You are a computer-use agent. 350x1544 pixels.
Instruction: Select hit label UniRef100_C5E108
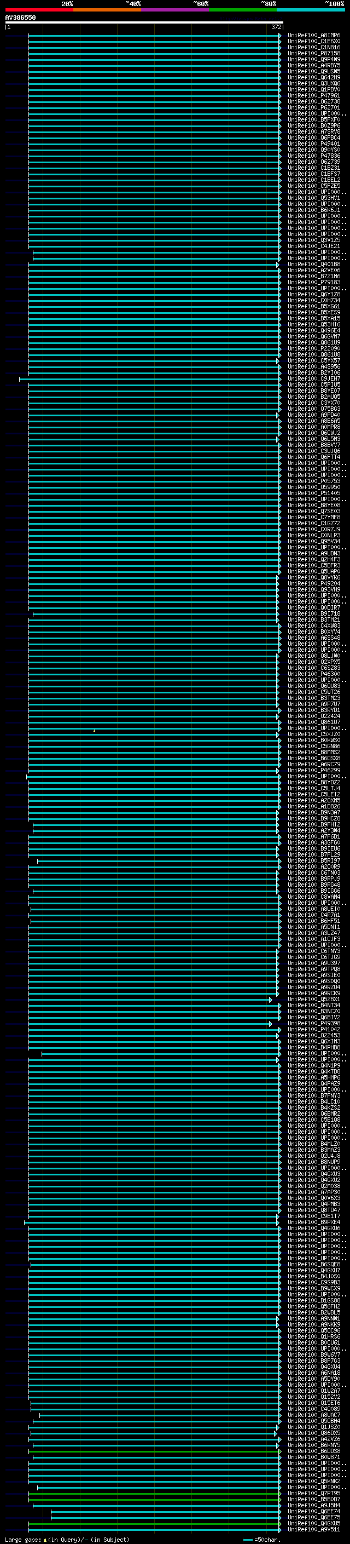click(x=313, y=1120)
